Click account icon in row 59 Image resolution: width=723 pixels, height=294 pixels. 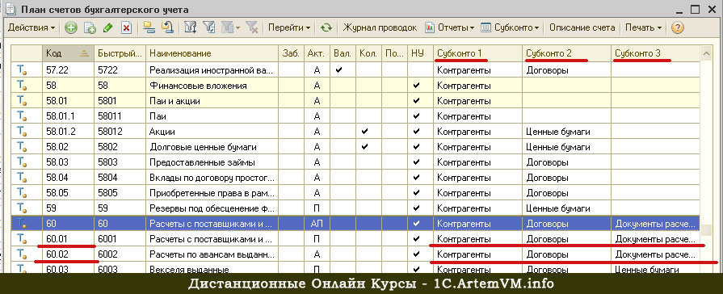21,208
